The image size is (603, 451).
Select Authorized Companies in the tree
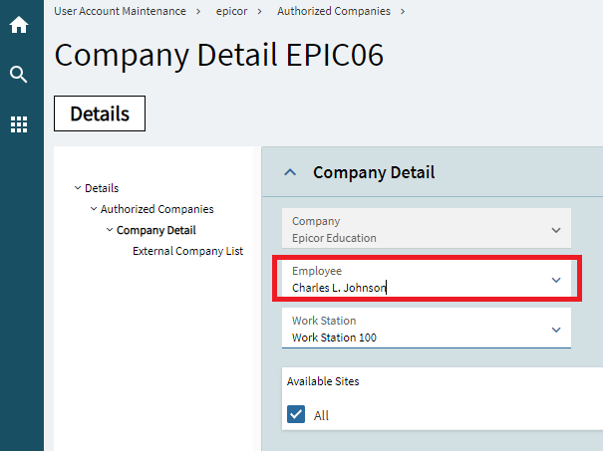156,209
